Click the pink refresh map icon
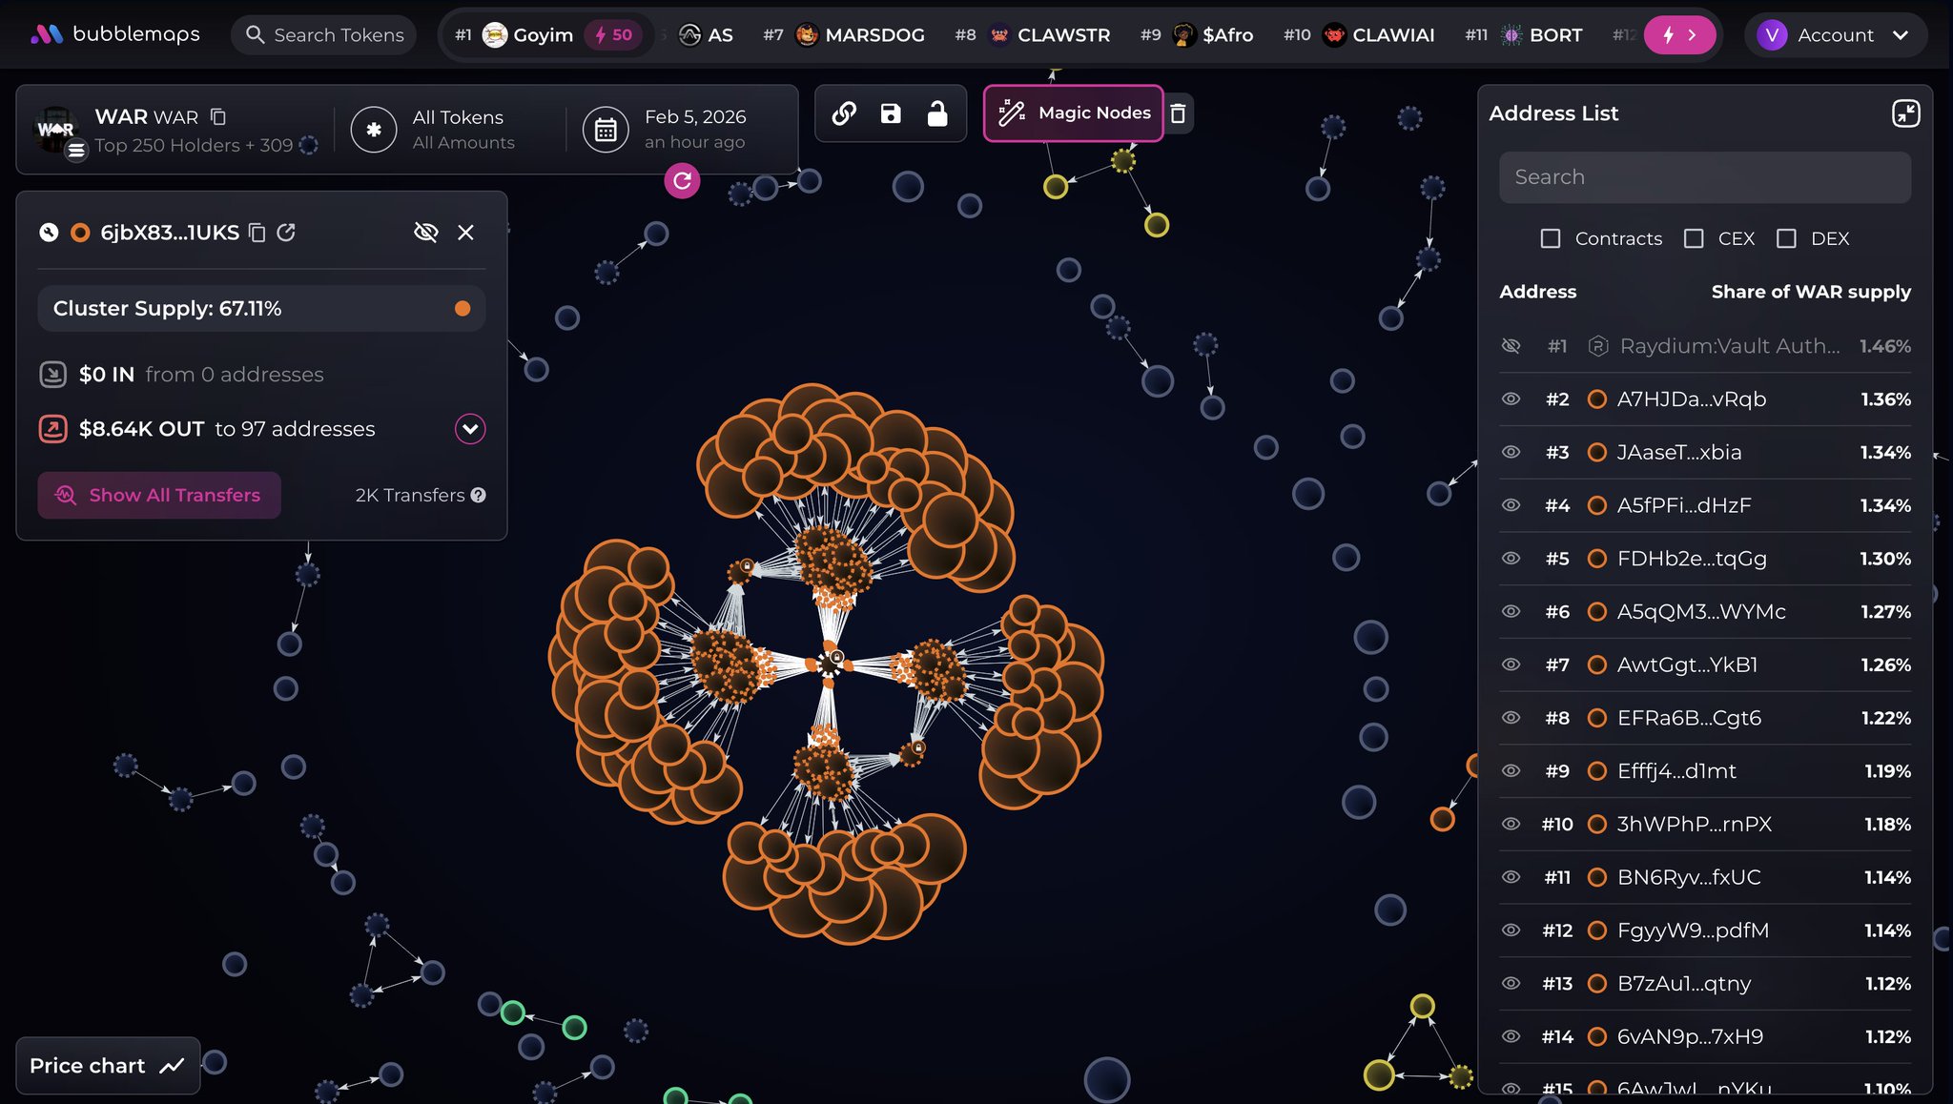 pyautogui.click(x=682, y=180)
